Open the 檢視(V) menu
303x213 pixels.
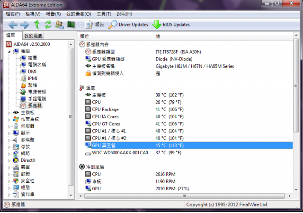coord(33,14)
